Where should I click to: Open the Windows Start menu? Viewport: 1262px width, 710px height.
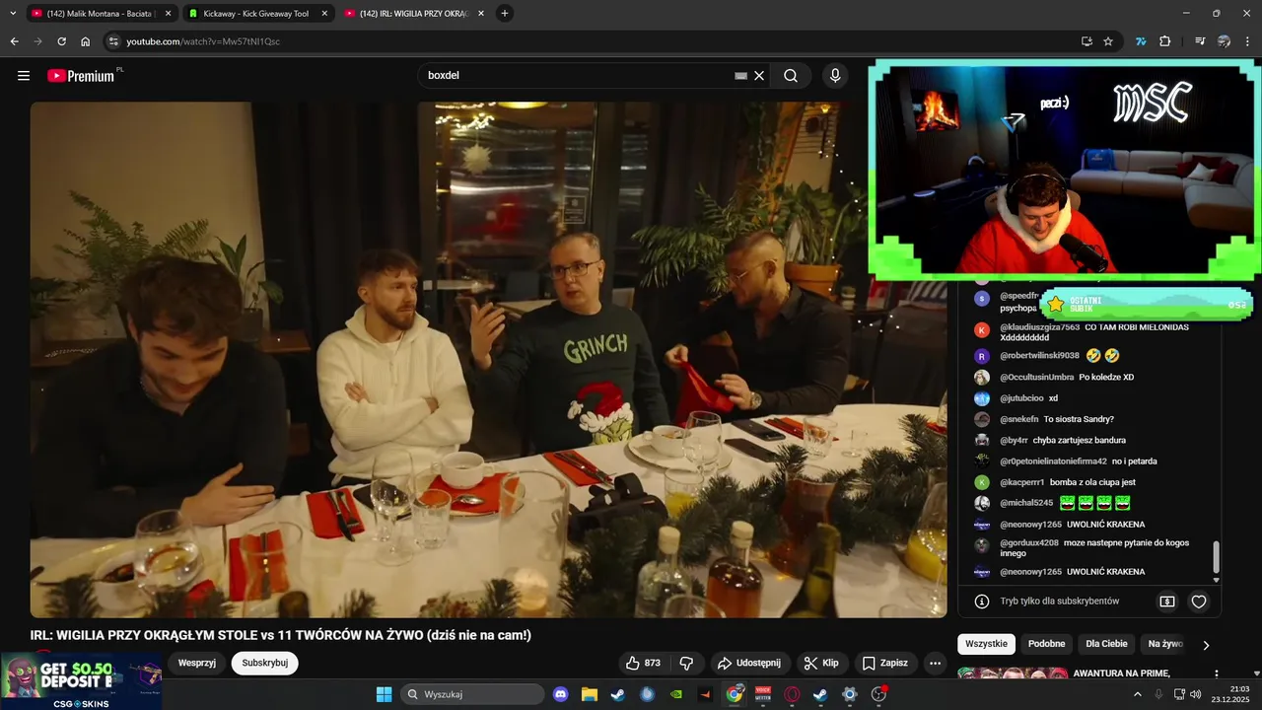tap(384, 694)
